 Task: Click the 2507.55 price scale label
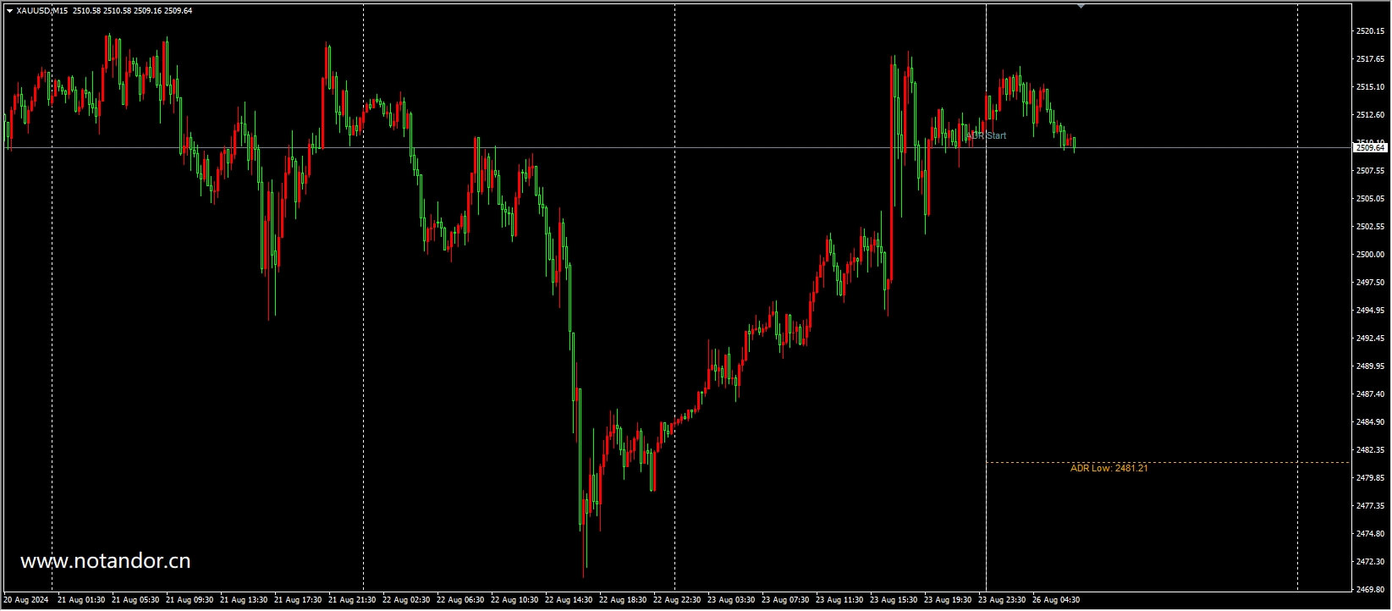click(x=1370, y=171)
